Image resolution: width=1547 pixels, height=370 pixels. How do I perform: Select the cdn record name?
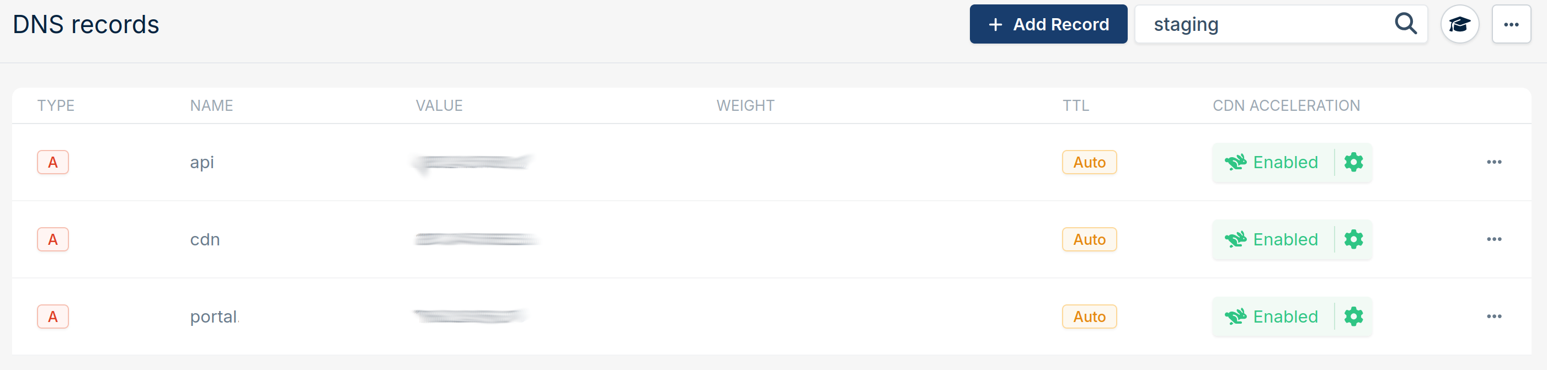coord(205,240)
